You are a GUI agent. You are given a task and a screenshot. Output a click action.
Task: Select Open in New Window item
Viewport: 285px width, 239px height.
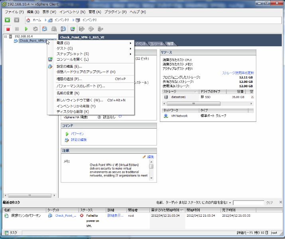[x=90, y=100]
